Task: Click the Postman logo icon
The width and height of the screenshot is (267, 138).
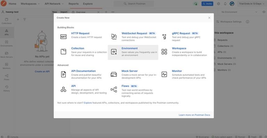Action: tap(3, 3)
